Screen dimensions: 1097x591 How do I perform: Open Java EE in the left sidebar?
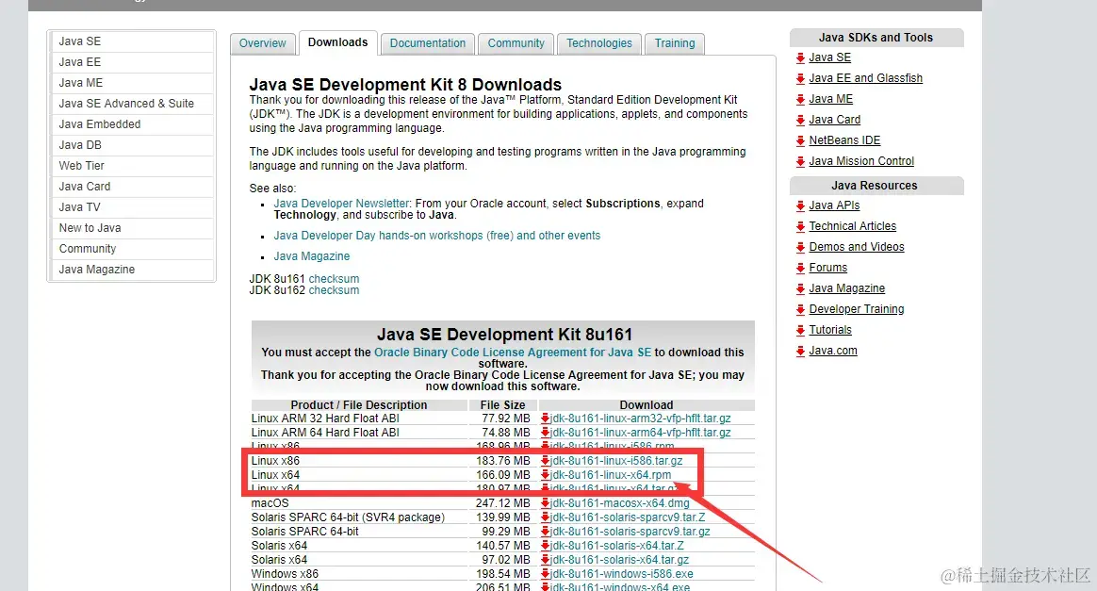tap(132, 62)
